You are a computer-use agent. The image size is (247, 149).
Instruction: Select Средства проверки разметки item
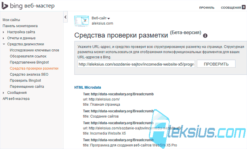pyautogui.click(x=34, y=68)
